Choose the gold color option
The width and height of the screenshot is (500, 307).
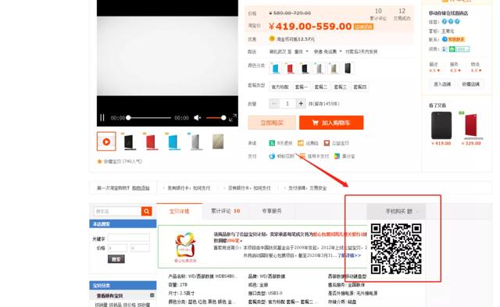tap(334, 68)
